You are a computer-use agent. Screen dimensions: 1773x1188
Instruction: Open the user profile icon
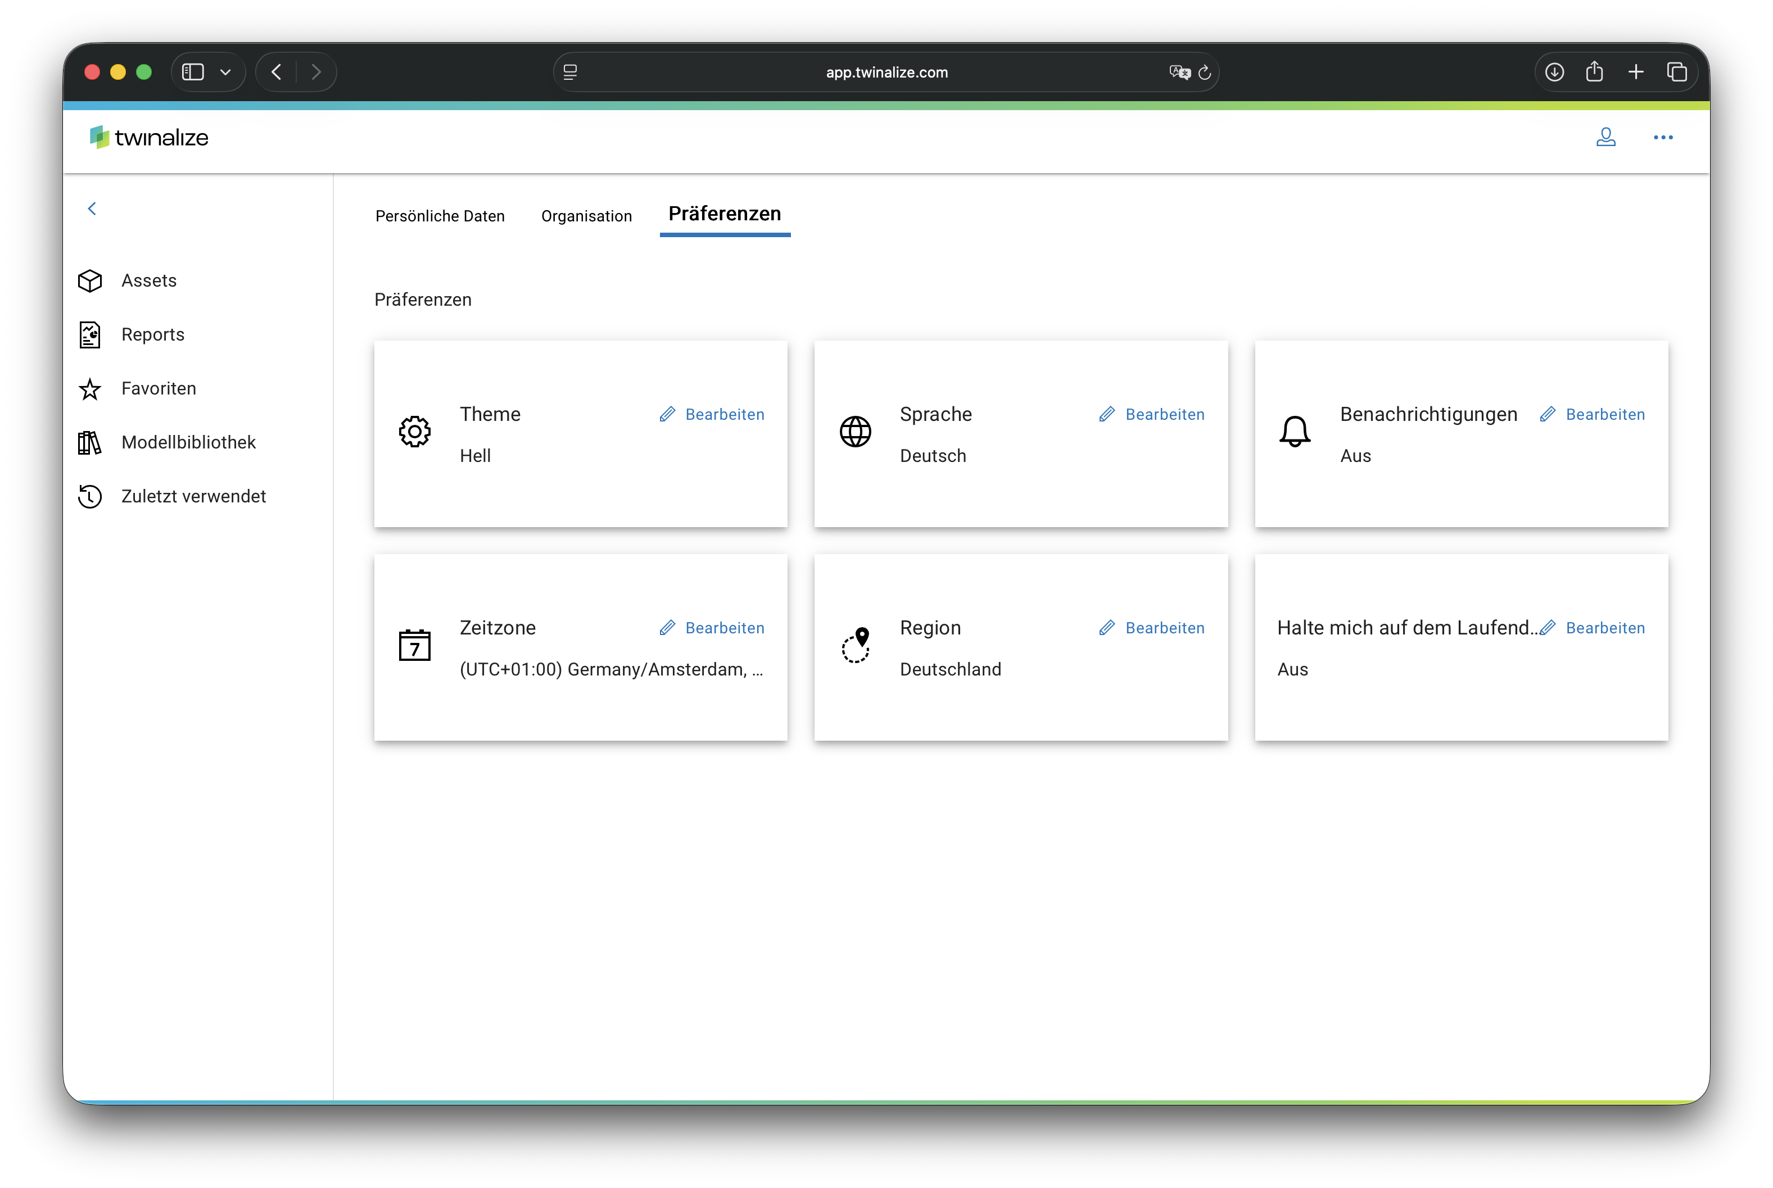click(1605, 137)
